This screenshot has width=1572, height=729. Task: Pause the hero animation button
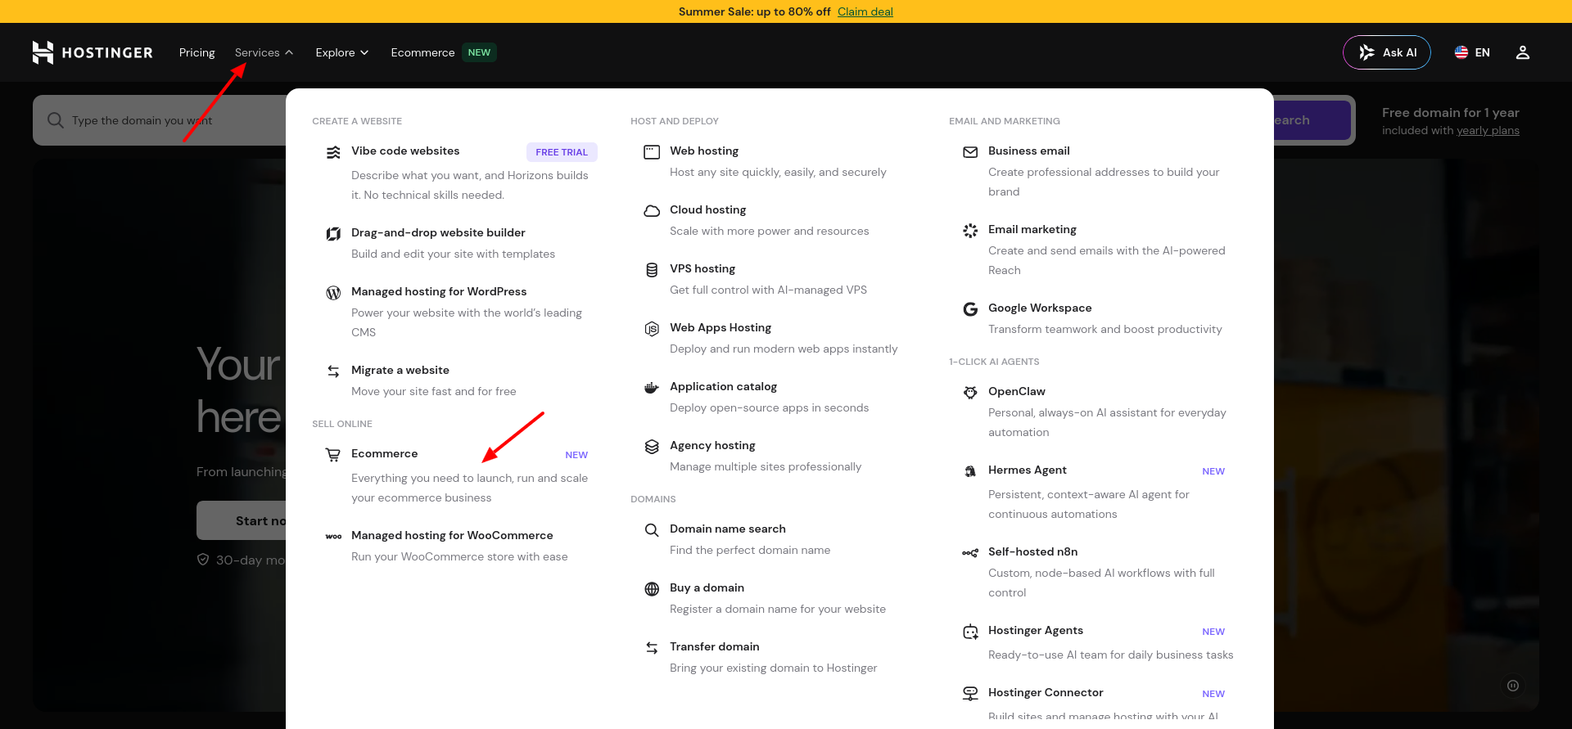coord(1513,686)
